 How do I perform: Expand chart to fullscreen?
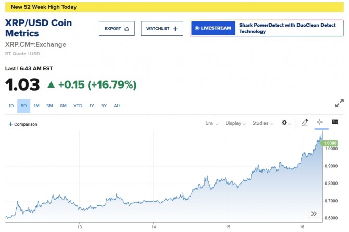pyautogui.click(x=339, y=103)
